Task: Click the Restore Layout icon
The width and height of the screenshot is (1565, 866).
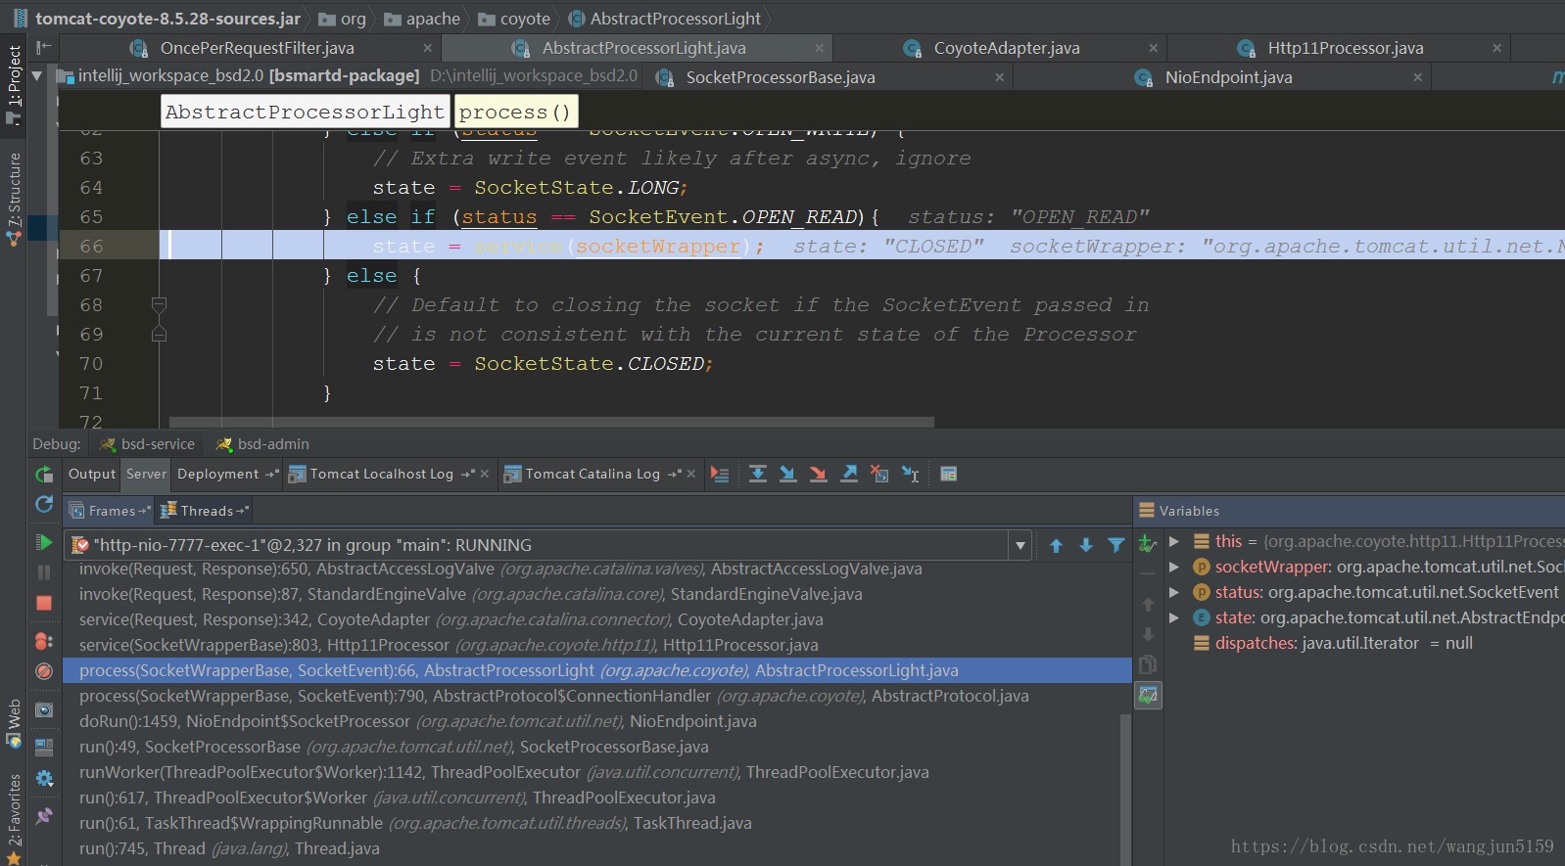Action: tap(44, 748)
